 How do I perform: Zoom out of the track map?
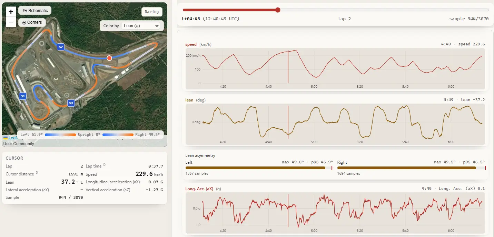(11, 22)
